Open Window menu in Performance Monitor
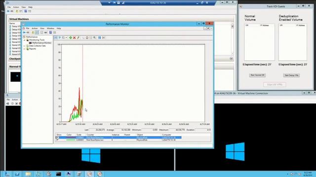The width and height of the screenshot is (316, 177). (x=50, y=29)
